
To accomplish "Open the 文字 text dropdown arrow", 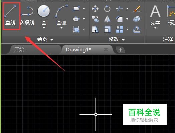I will [155, 28].
